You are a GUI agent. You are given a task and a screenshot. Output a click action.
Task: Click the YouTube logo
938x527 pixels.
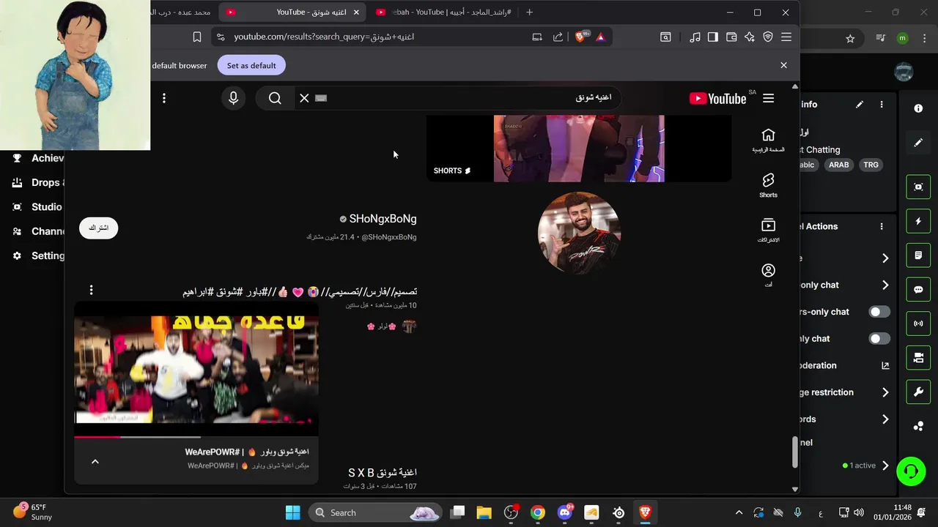coord(717,98)
